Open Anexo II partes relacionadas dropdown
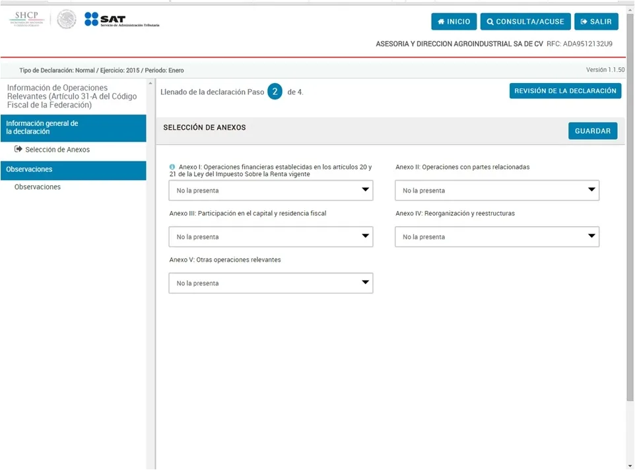The image size is (635, 470). point(496,191)
